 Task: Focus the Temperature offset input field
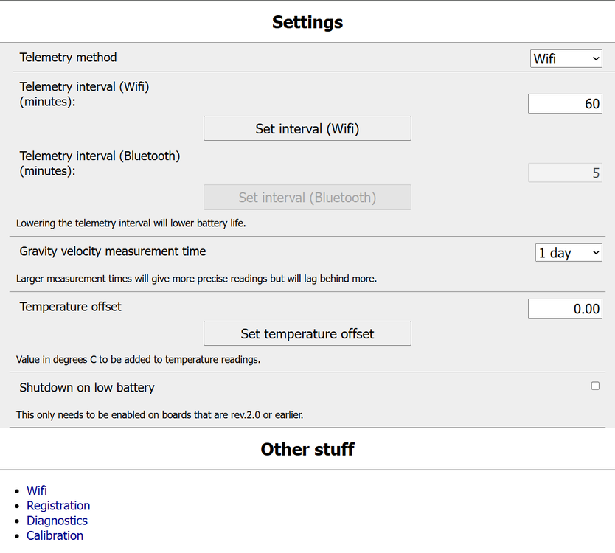(x=564, y=308)
